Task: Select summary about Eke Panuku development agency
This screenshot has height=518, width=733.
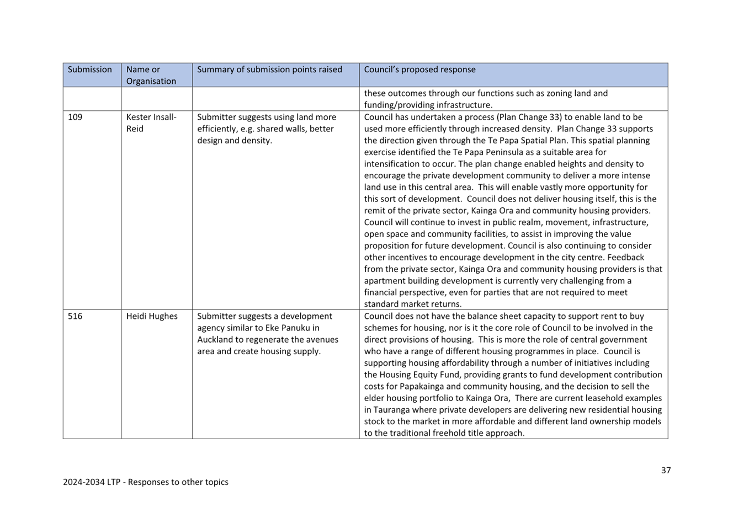Action: click(268, 334)
